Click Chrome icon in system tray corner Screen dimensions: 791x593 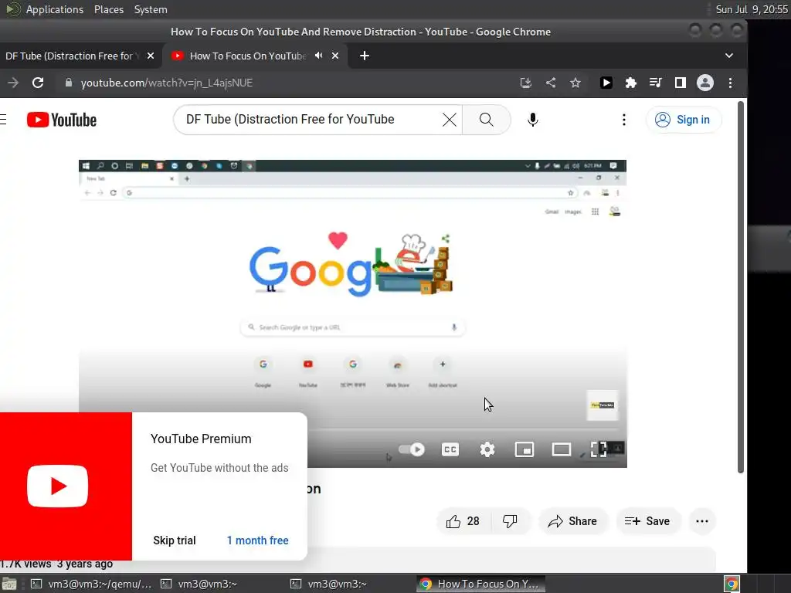tap(732, 584)
